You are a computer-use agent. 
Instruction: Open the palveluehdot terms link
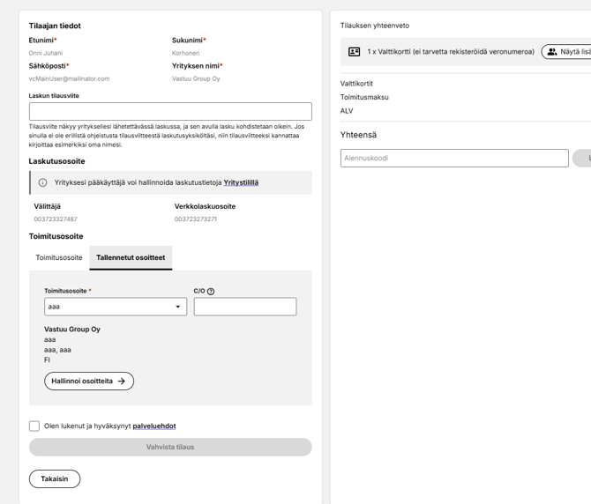[154, 426]
